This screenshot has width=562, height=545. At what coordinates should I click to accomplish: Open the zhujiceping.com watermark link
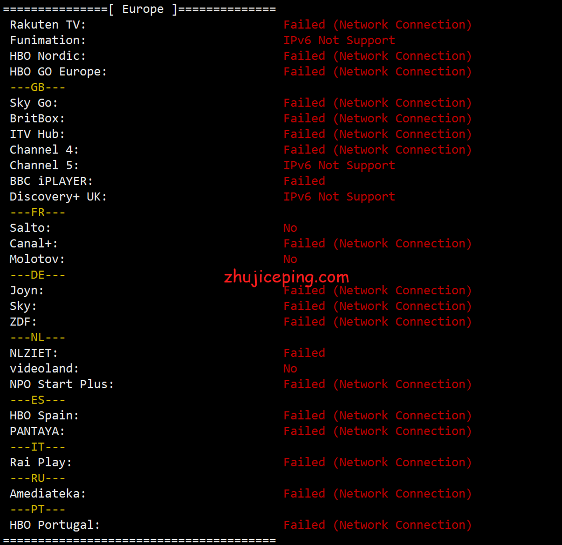[x=286, y=277]
